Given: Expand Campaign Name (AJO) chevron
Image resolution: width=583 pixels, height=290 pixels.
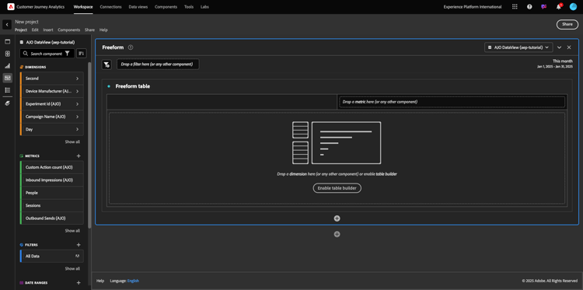Looking at the screenshot, I should point(77,117).
